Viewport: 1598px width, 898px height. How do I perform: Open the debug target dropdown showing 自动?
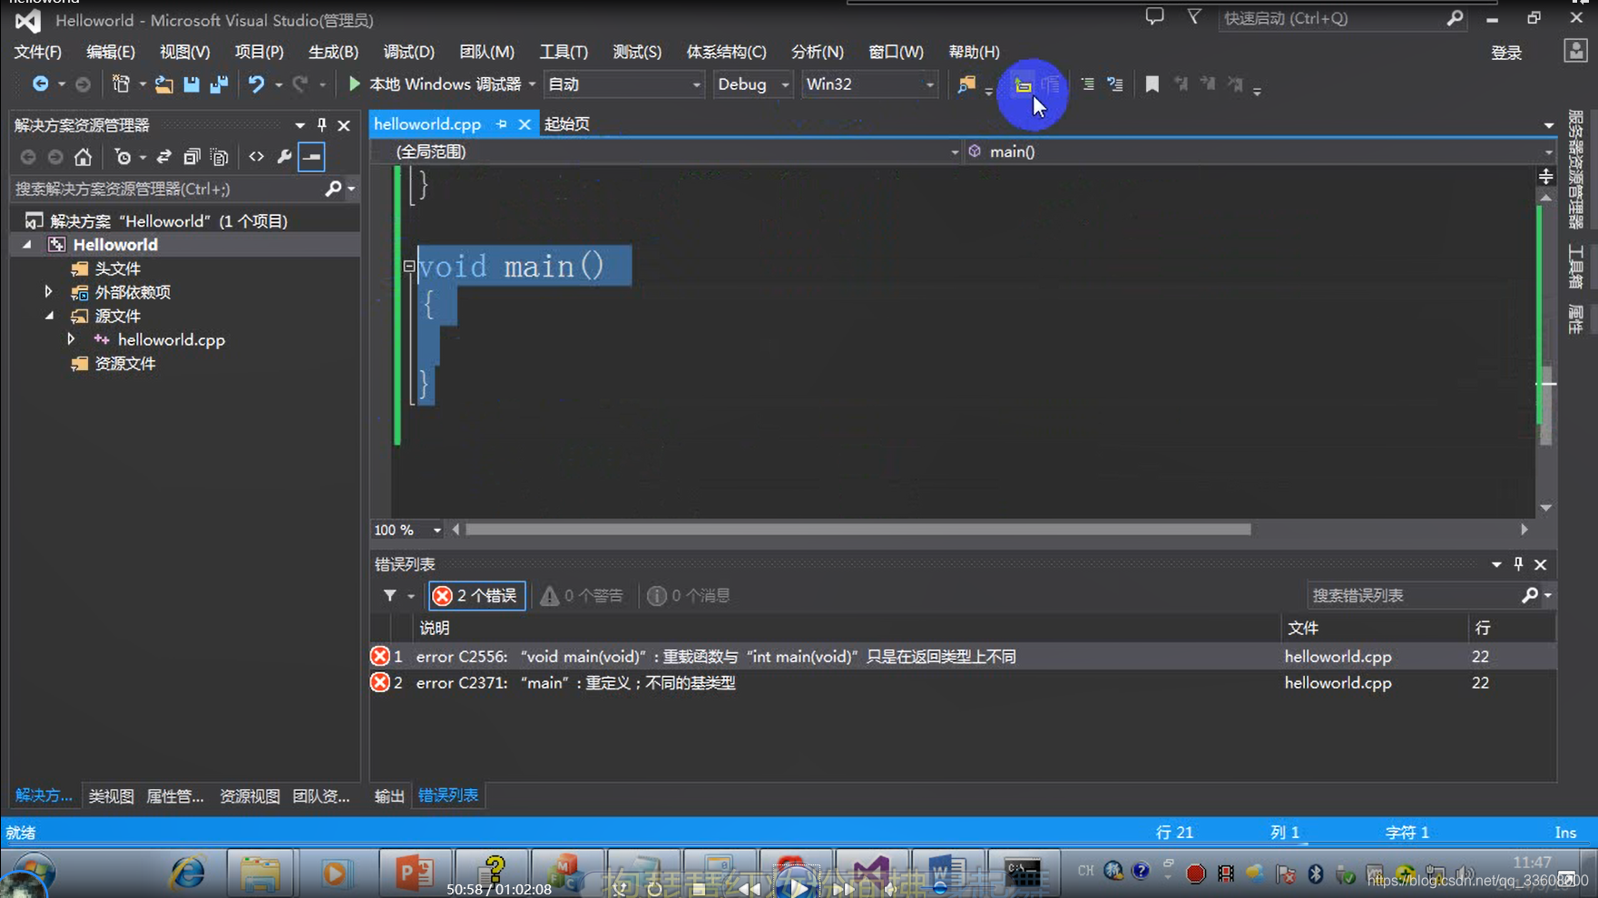click(624, 84)
